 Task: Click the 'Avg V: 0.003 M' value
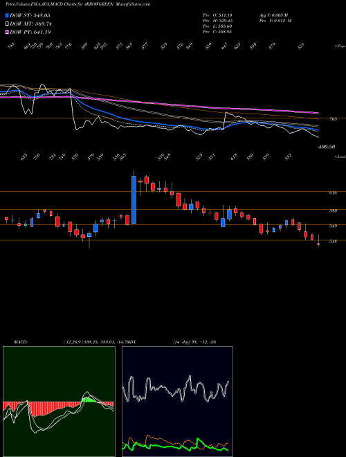coord(273,15)
